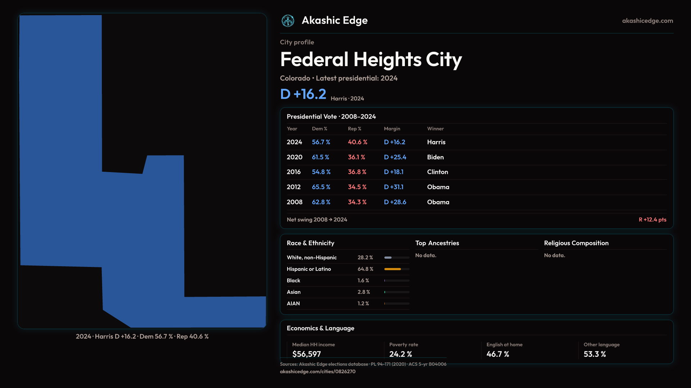Click the Dem % column header
Viewport: 691px width, 388px height.
[x=319, y=129]
